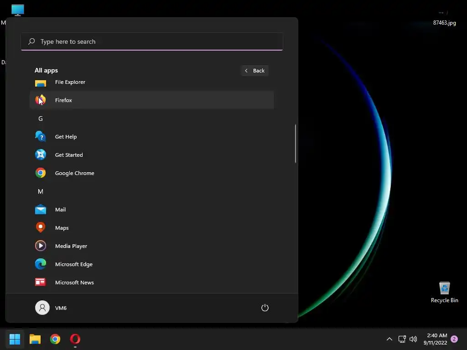
Task: Open Firefox from the All apps list
Action: (151, 100)
